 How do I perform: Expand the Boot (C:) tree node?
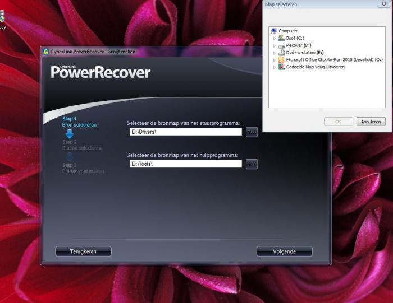click(274, 39)
